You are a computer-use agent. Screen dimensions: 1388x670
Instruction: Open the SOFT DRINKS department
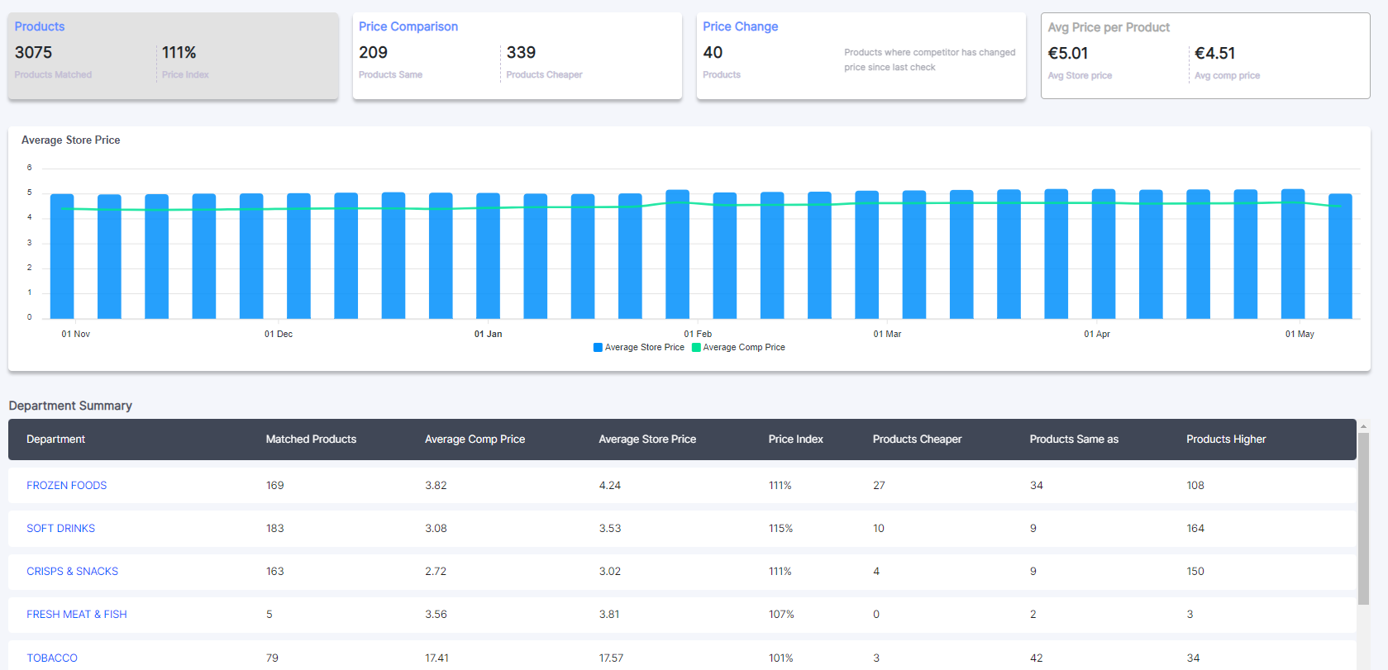point(60,529)
